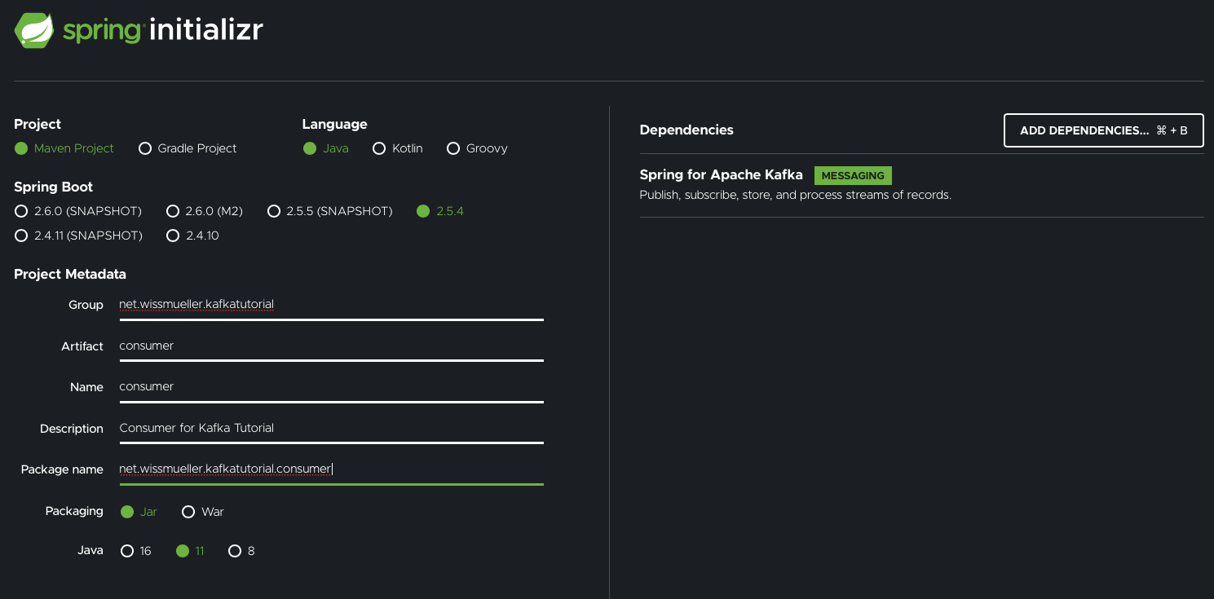Screen dimensions: 1214x599
Task: Click the Spring for Apache Kafka dependency
Action: [x=721, y=175]
